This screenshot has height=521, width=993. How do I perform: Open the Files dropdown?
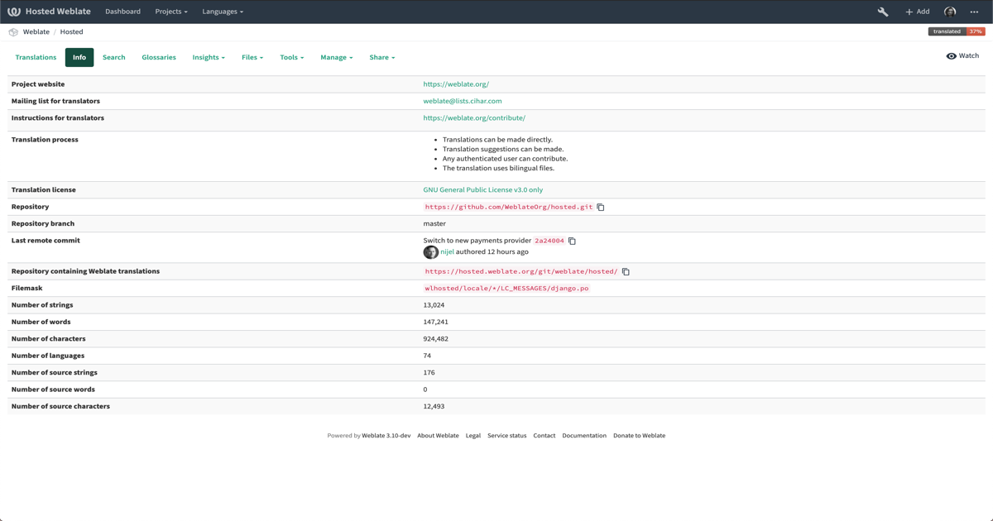(252, 57)
